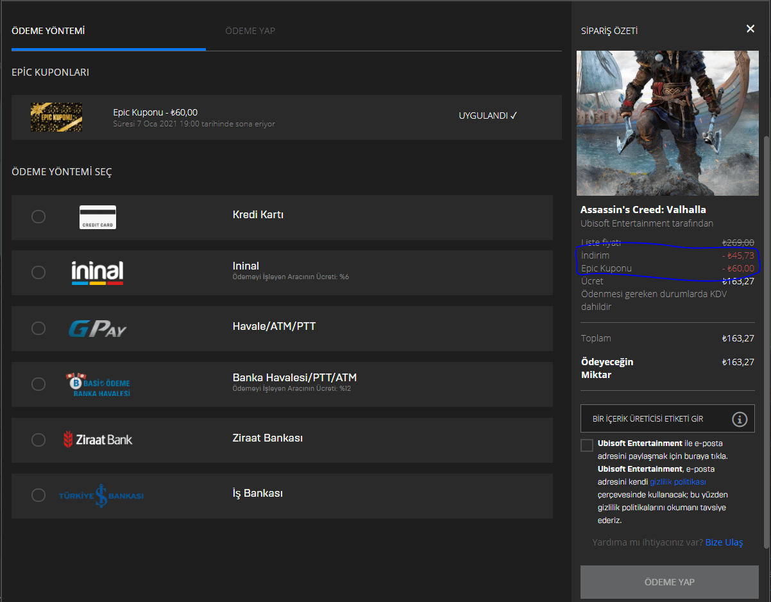Screen dimensions: 771x602
Task: Click the Kredi Kartı label
Action: 258,215
